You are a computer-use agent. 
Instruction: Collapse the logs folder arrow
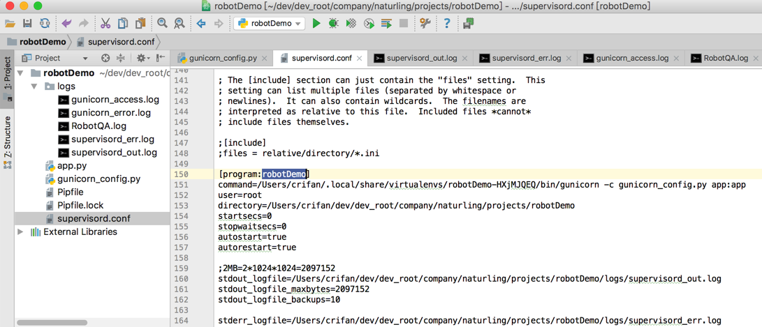pyautogui.click(x=34, y=86)
